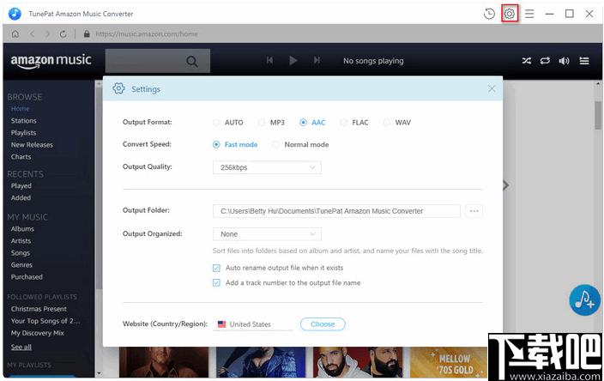Navigate forward with the right arrow
The height and width of the screenshot is (381, 604).
coord(47,34)
